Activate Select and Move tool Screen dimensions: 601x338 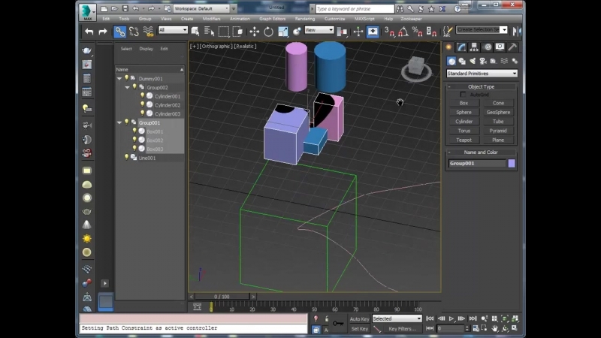coord(254,32)
